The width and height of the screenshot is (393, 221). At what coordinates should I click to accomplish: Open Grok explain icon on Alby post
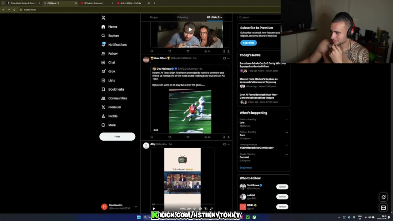pos(224,144)
